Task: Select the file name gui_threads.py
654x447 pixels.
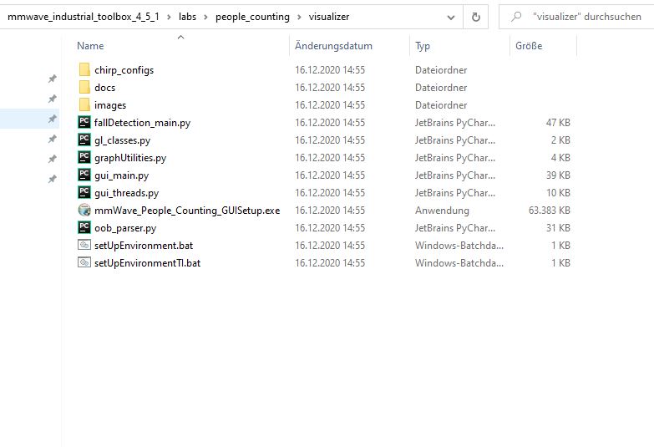Action: (x=126, y=193)
